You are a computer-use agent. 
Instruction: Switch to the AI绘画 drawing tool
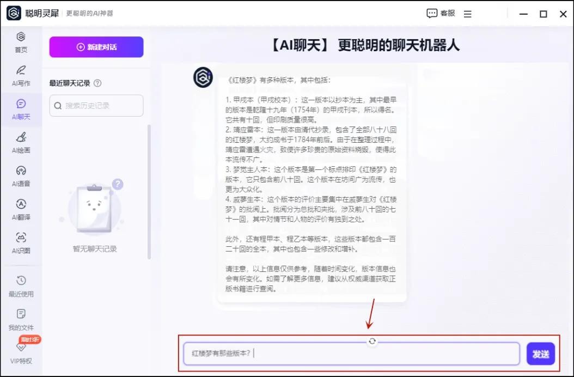tap(21, 143)
